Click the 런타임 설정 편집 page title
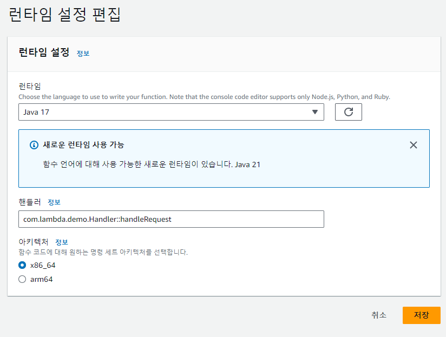The width and height of the screenshot is (446, 337). pos(65,15)
